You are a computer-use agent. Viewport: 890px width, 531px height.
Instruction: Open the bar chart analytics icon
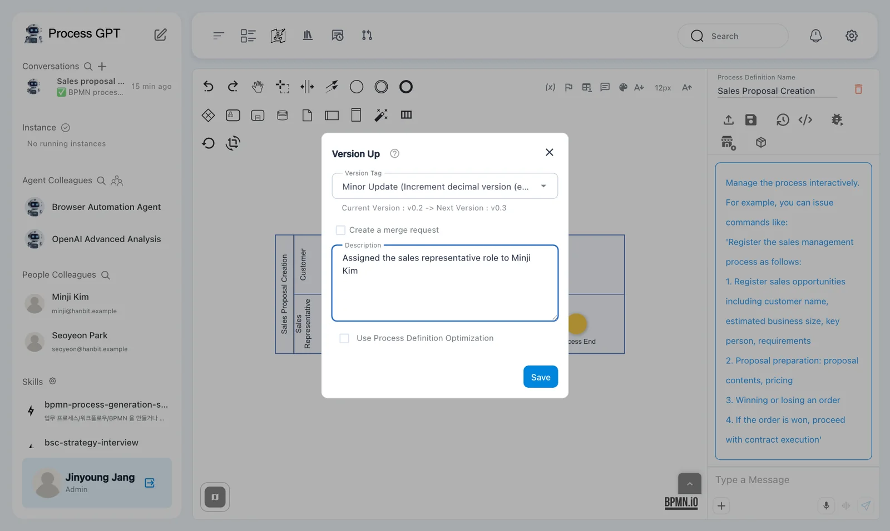308,36
